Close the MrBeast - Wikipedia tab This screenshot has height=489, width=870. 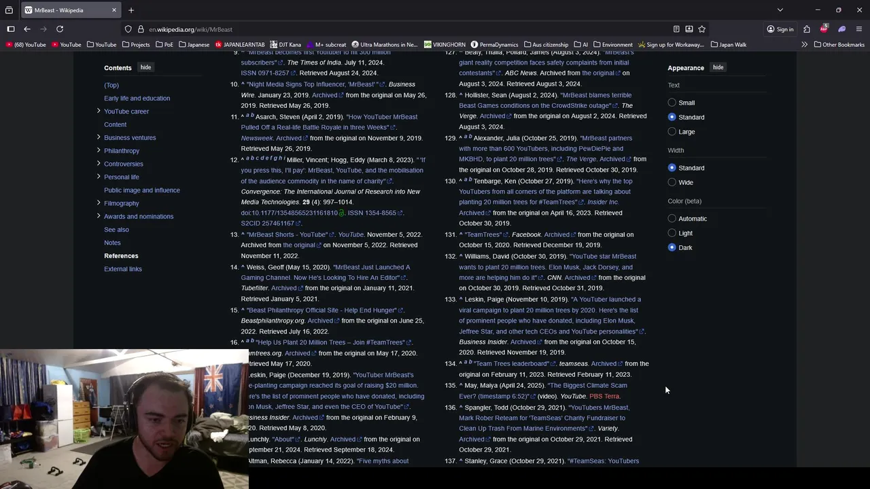[114, 10]
